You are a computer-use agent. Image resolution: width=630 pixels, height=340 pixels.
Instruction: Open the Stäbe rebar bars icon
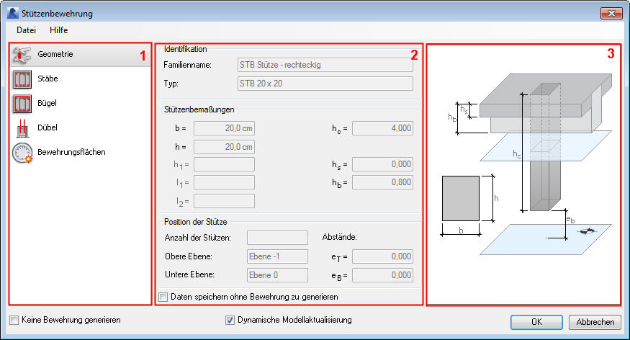[x=22, y=79]
